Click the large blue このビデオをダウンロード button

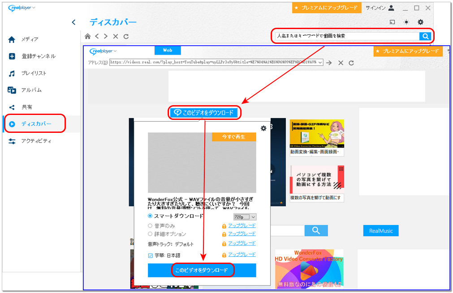tap(202, 271)
